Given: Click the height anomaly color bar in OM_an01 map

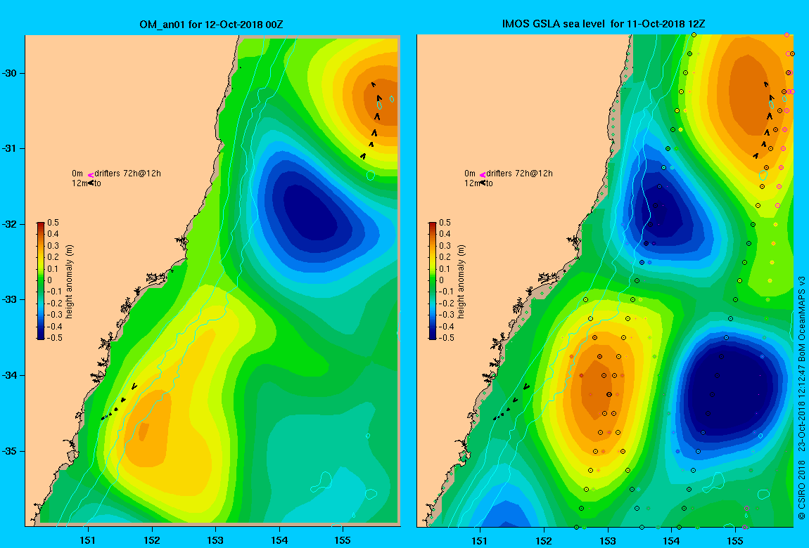Looking at the screenshot, I should click(x=40, y=281).
